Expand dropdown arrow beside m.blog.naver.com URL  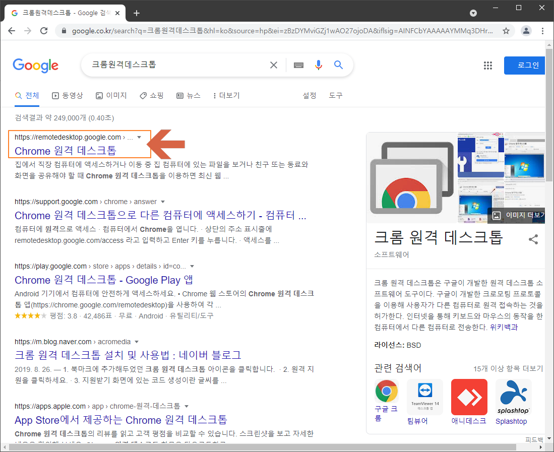(x=137, y=342)
